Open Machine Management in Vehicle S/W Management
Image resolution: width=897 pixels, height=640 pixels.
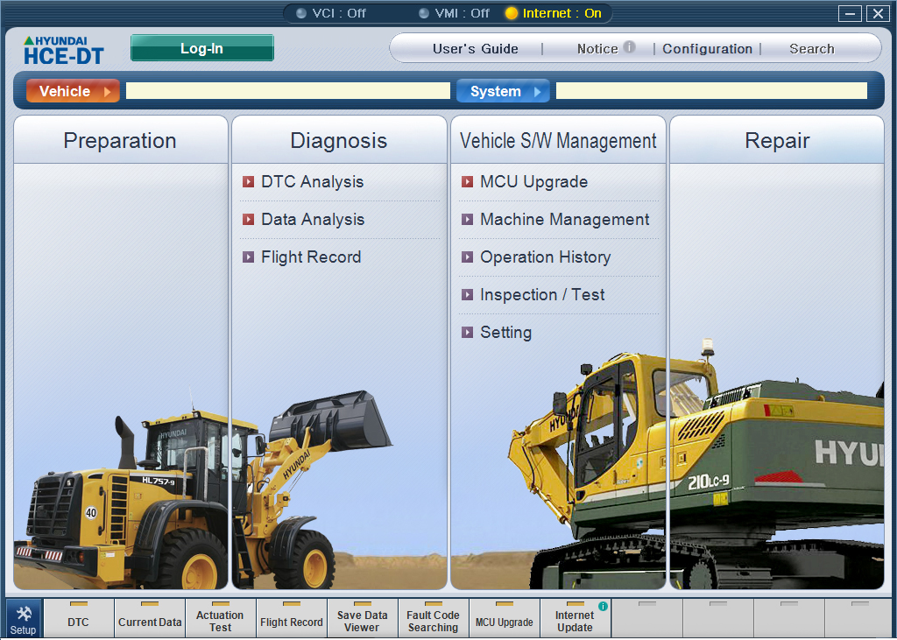[565, 220]
